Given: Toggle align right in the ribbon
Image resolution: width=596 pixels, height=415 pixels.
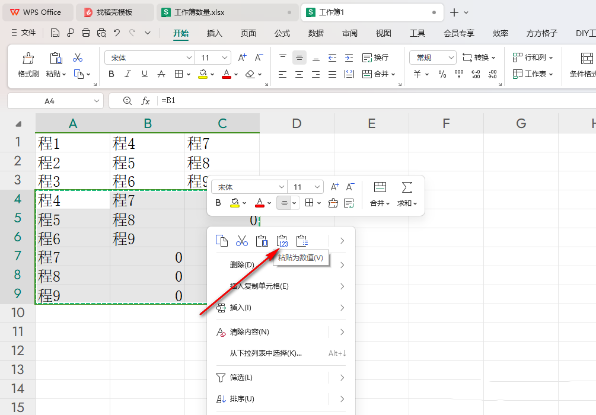Looking at the screenshot, I should [x=316, y=74].
